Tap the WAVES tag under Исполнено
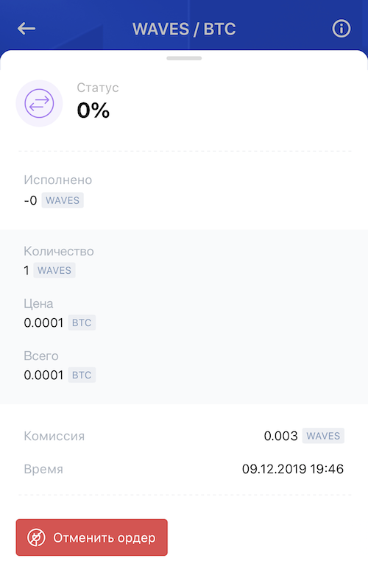This screenshot has width=368, height=561. tap(63, 200)
